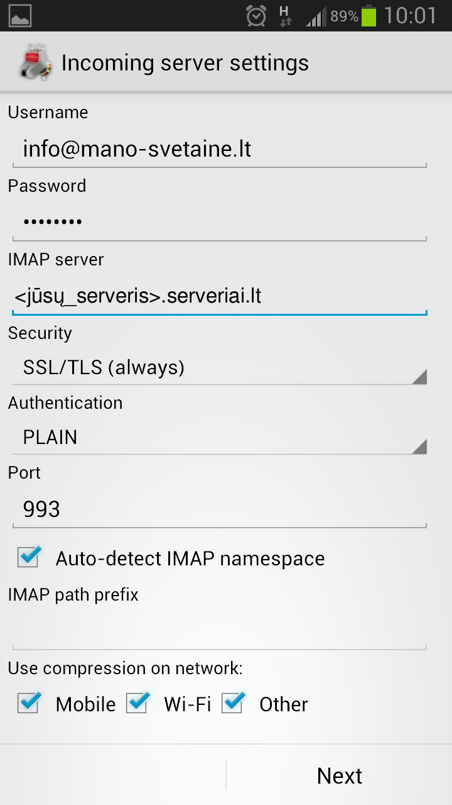Uncheck Wi-Fi network compression
Screen dimensions: 452x805
(137, 703)
